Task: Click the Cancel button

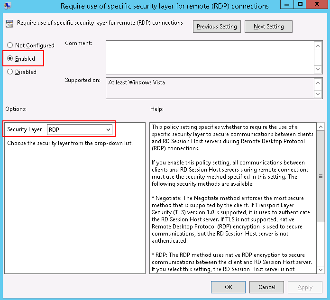Action: point(266,287)
